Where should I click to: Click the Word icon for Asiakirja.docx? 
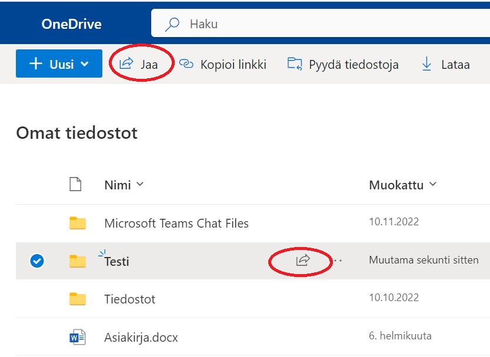coord(78,337)
